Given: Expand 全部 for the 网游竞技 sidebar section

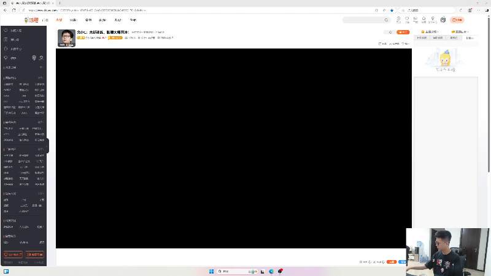Looking at the screenshot, I should point(41,78).
